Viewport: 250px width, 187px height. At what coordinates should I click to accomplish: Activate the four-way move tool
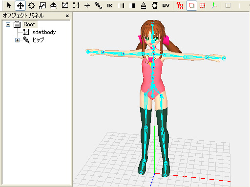click(20, 6)
